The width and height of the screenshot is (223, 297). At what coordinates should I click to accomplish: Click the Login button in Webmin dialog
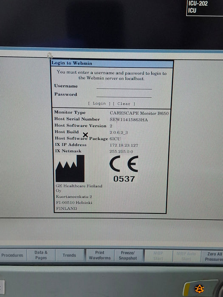(x=99, y=104)
